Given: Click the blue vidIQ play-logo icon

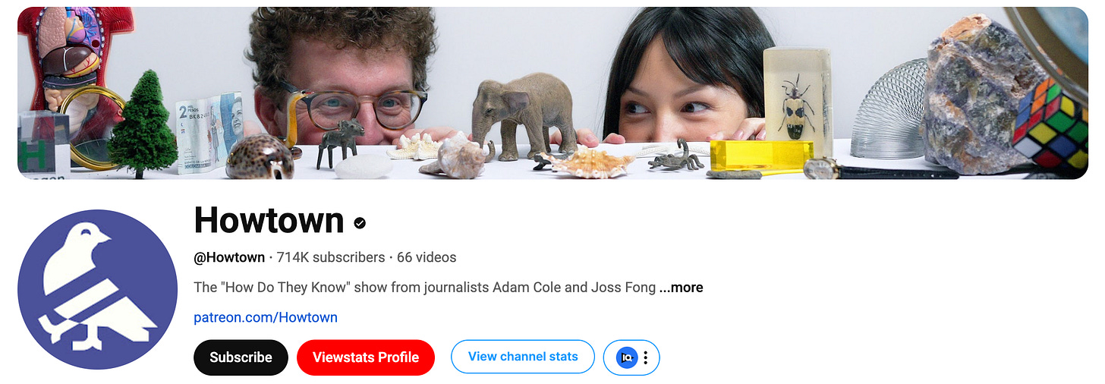Looking at the screenshot, I should point(627,357).
